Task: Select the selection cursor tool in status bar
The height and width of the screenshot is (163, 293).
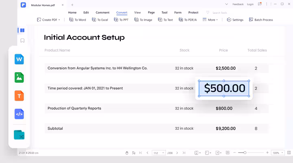Action: (133, 153)
